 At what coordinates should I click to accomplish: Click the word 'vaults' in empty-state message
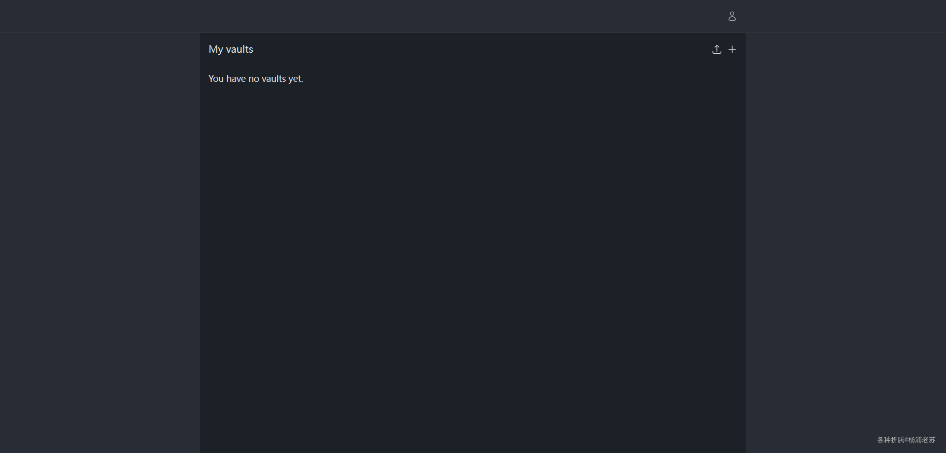pyautogui.click(x=273, y=79)
